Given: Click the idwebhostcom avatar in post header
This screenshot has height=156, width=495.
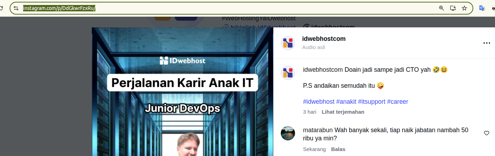Looking at the screenshot, I should [288, 43].
